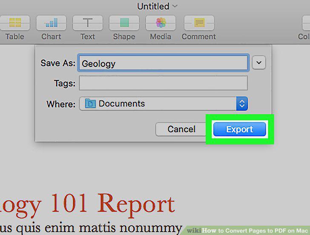Open the Untitled document title menu
The image size is (310, 235).
click(x=157, y=6)
